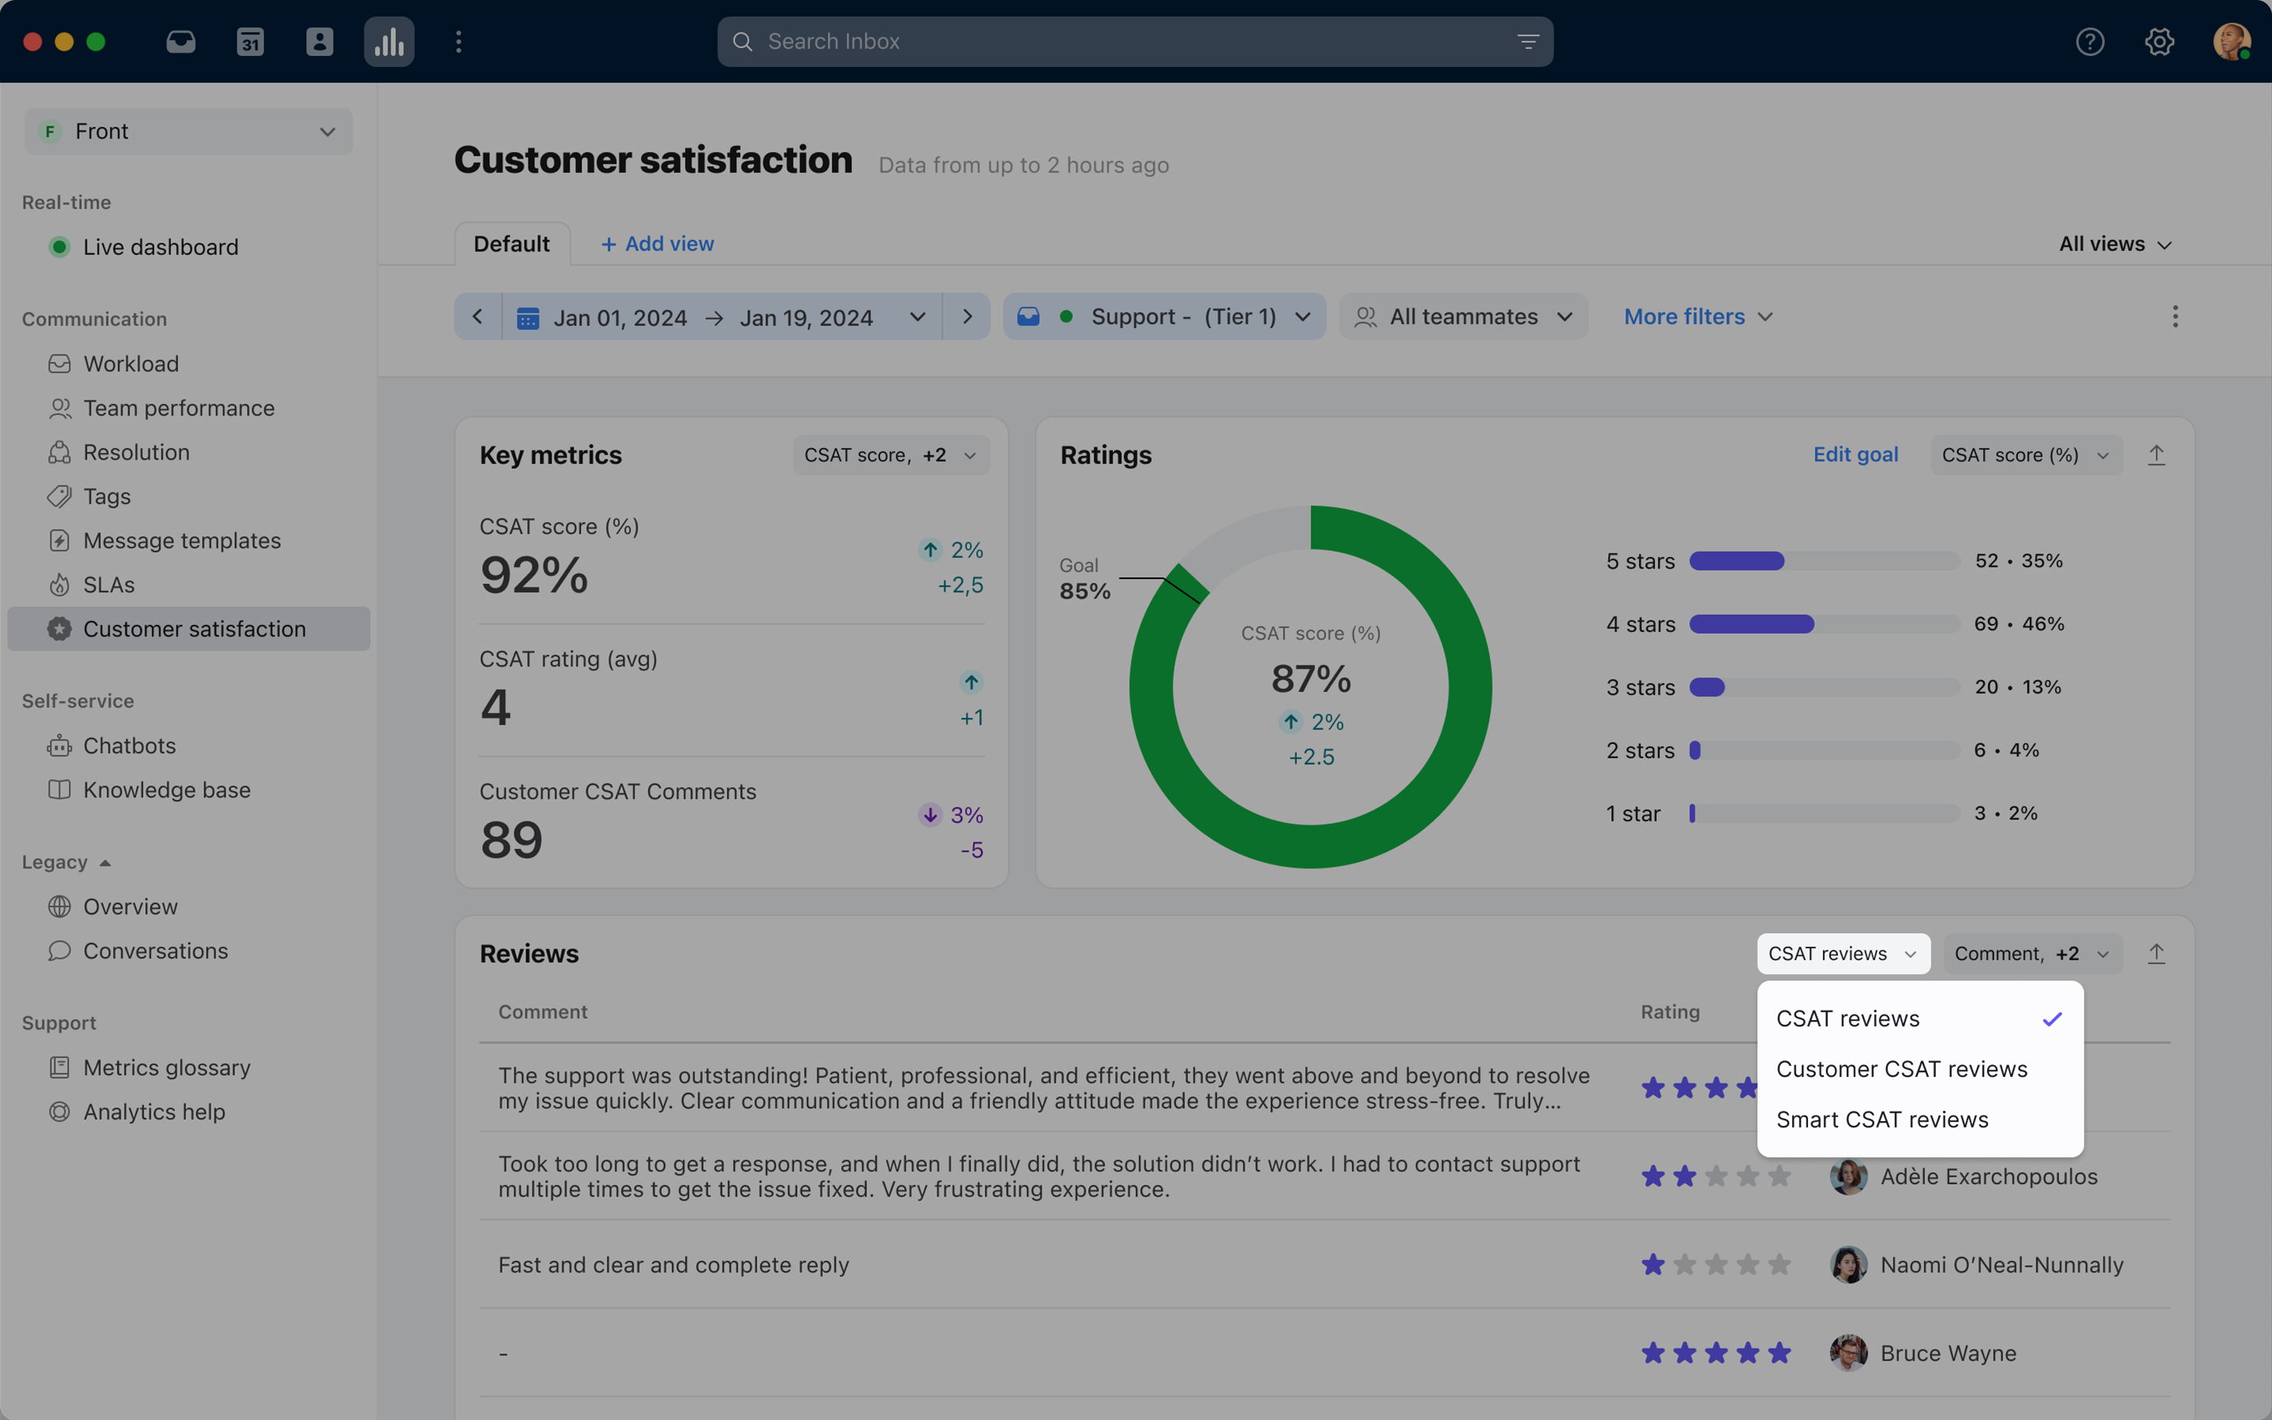Open Metrics glossary in sidebar
Image resolution: width=2272 pixels, height=1420 pixels.
tap(188, 1068)
